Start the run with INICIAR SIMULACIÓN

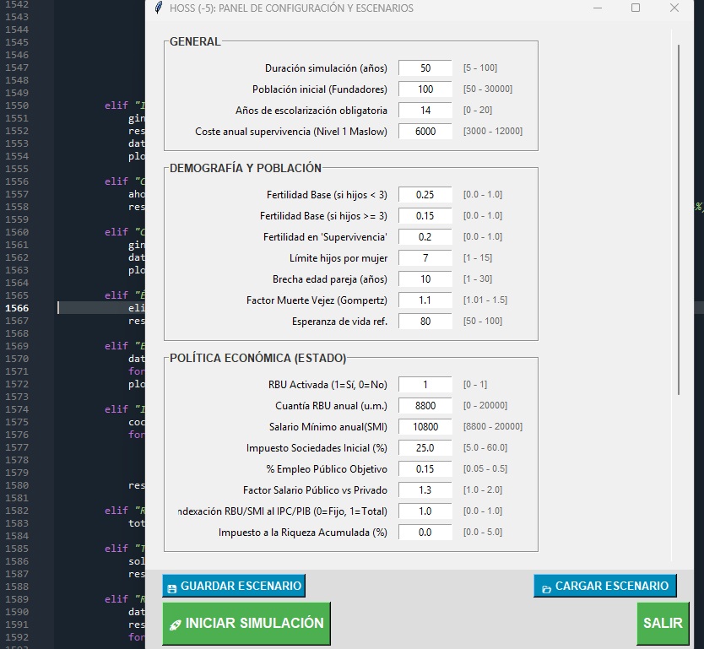click(x=246, y=624)
